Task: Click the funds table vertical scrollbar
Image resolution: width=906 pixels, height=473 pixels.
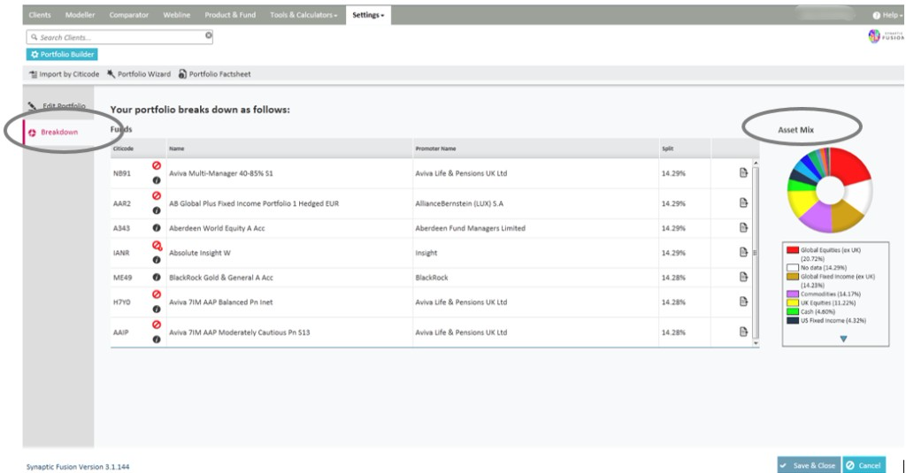Action: [x=756, y=252]
